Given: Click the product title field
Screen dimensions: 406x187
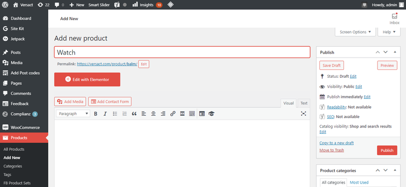Looking at the screenshot, I should (x=182, y=52).
